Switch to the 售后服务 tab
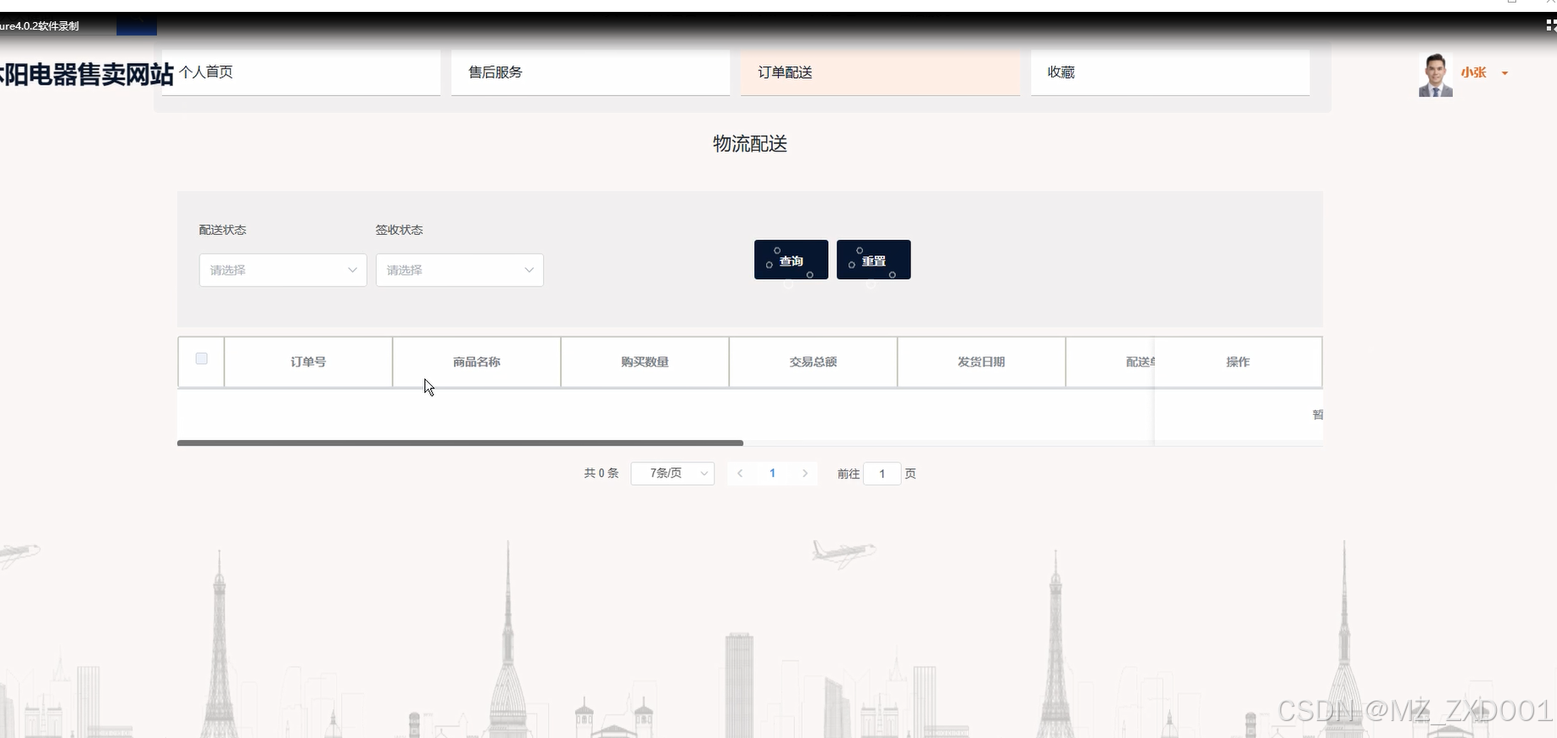 point(591,72)
